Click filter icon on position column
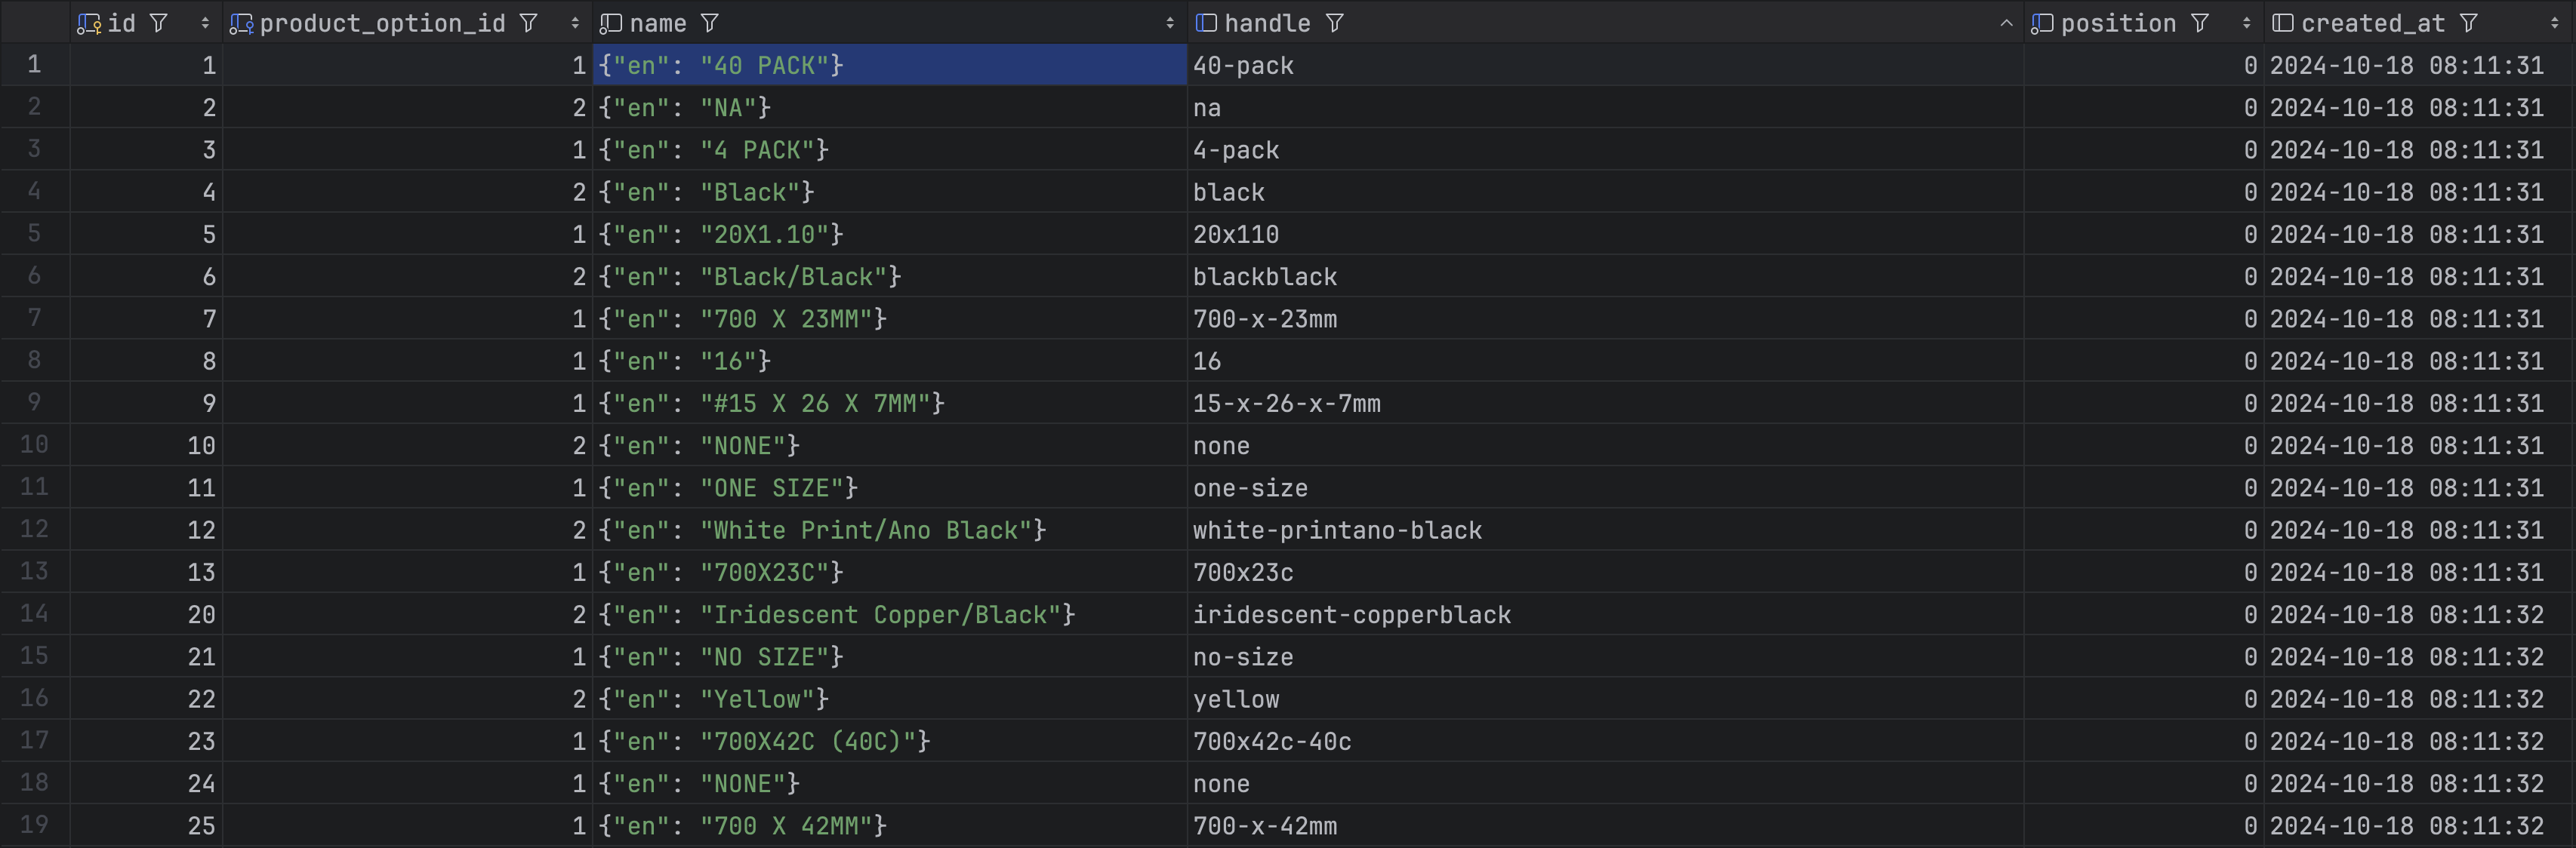 point(2200,23)
